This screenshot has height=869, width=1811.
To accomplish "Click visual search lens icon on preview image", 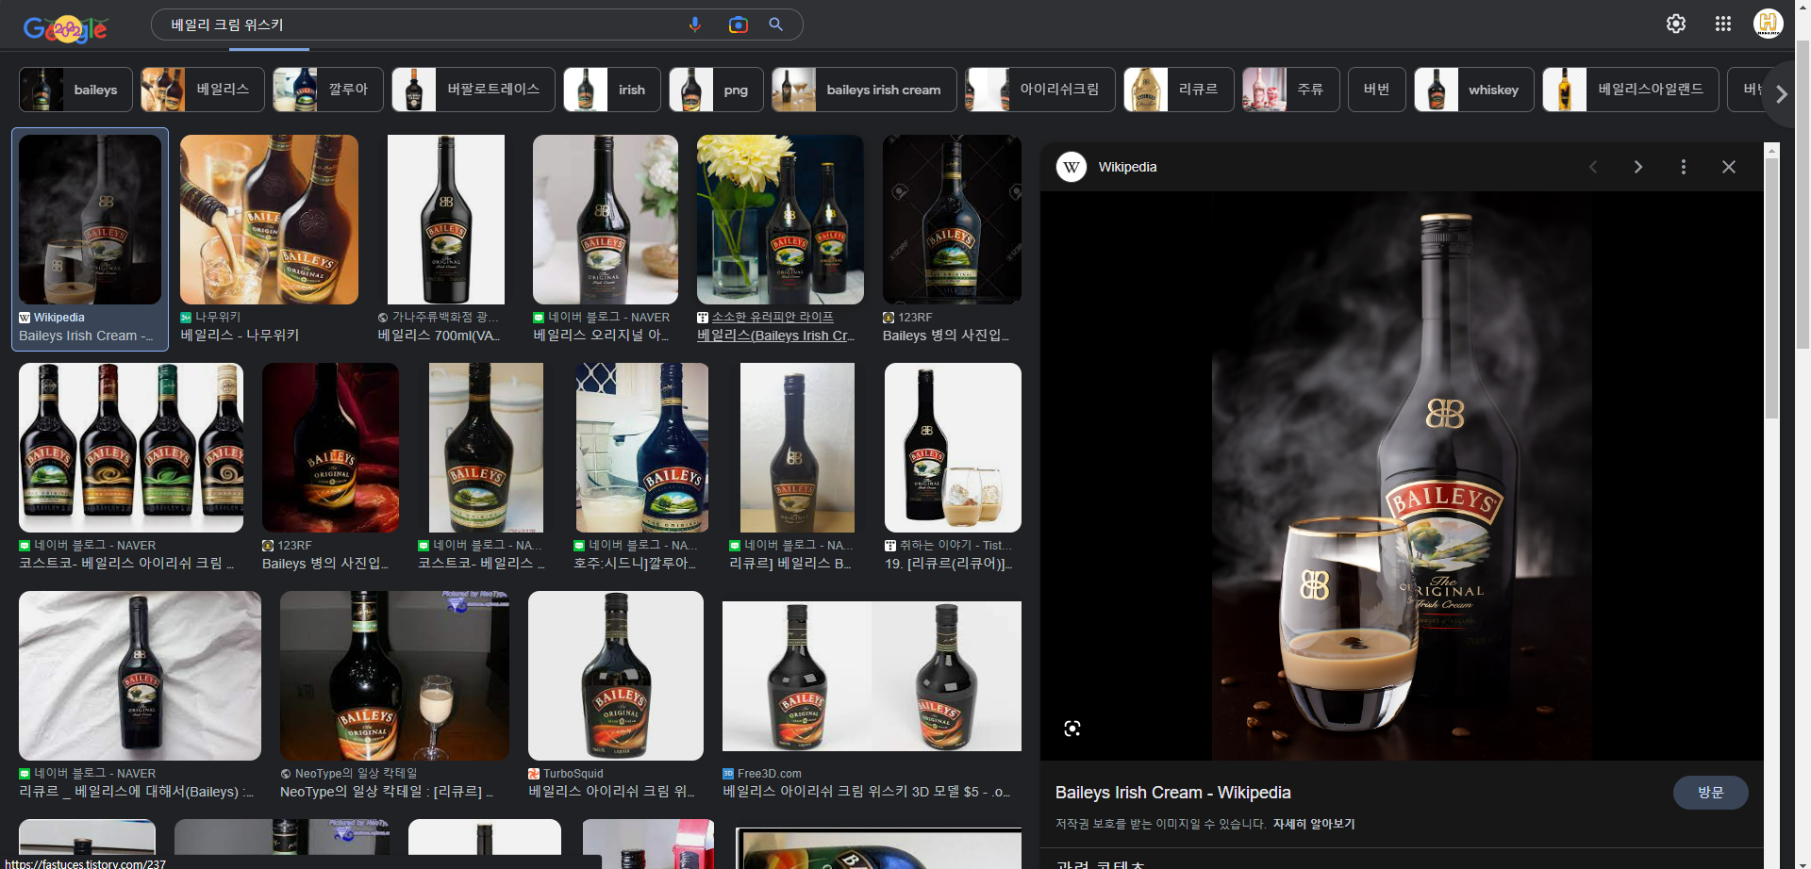I will click(1072, 729).
